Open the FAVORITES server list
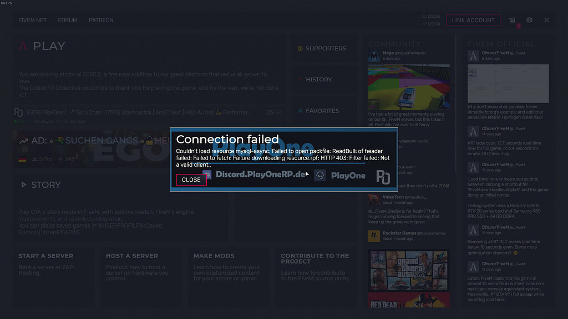Viewport: 568px width, 319px height. pyautogui.click(x=324, y=111)
